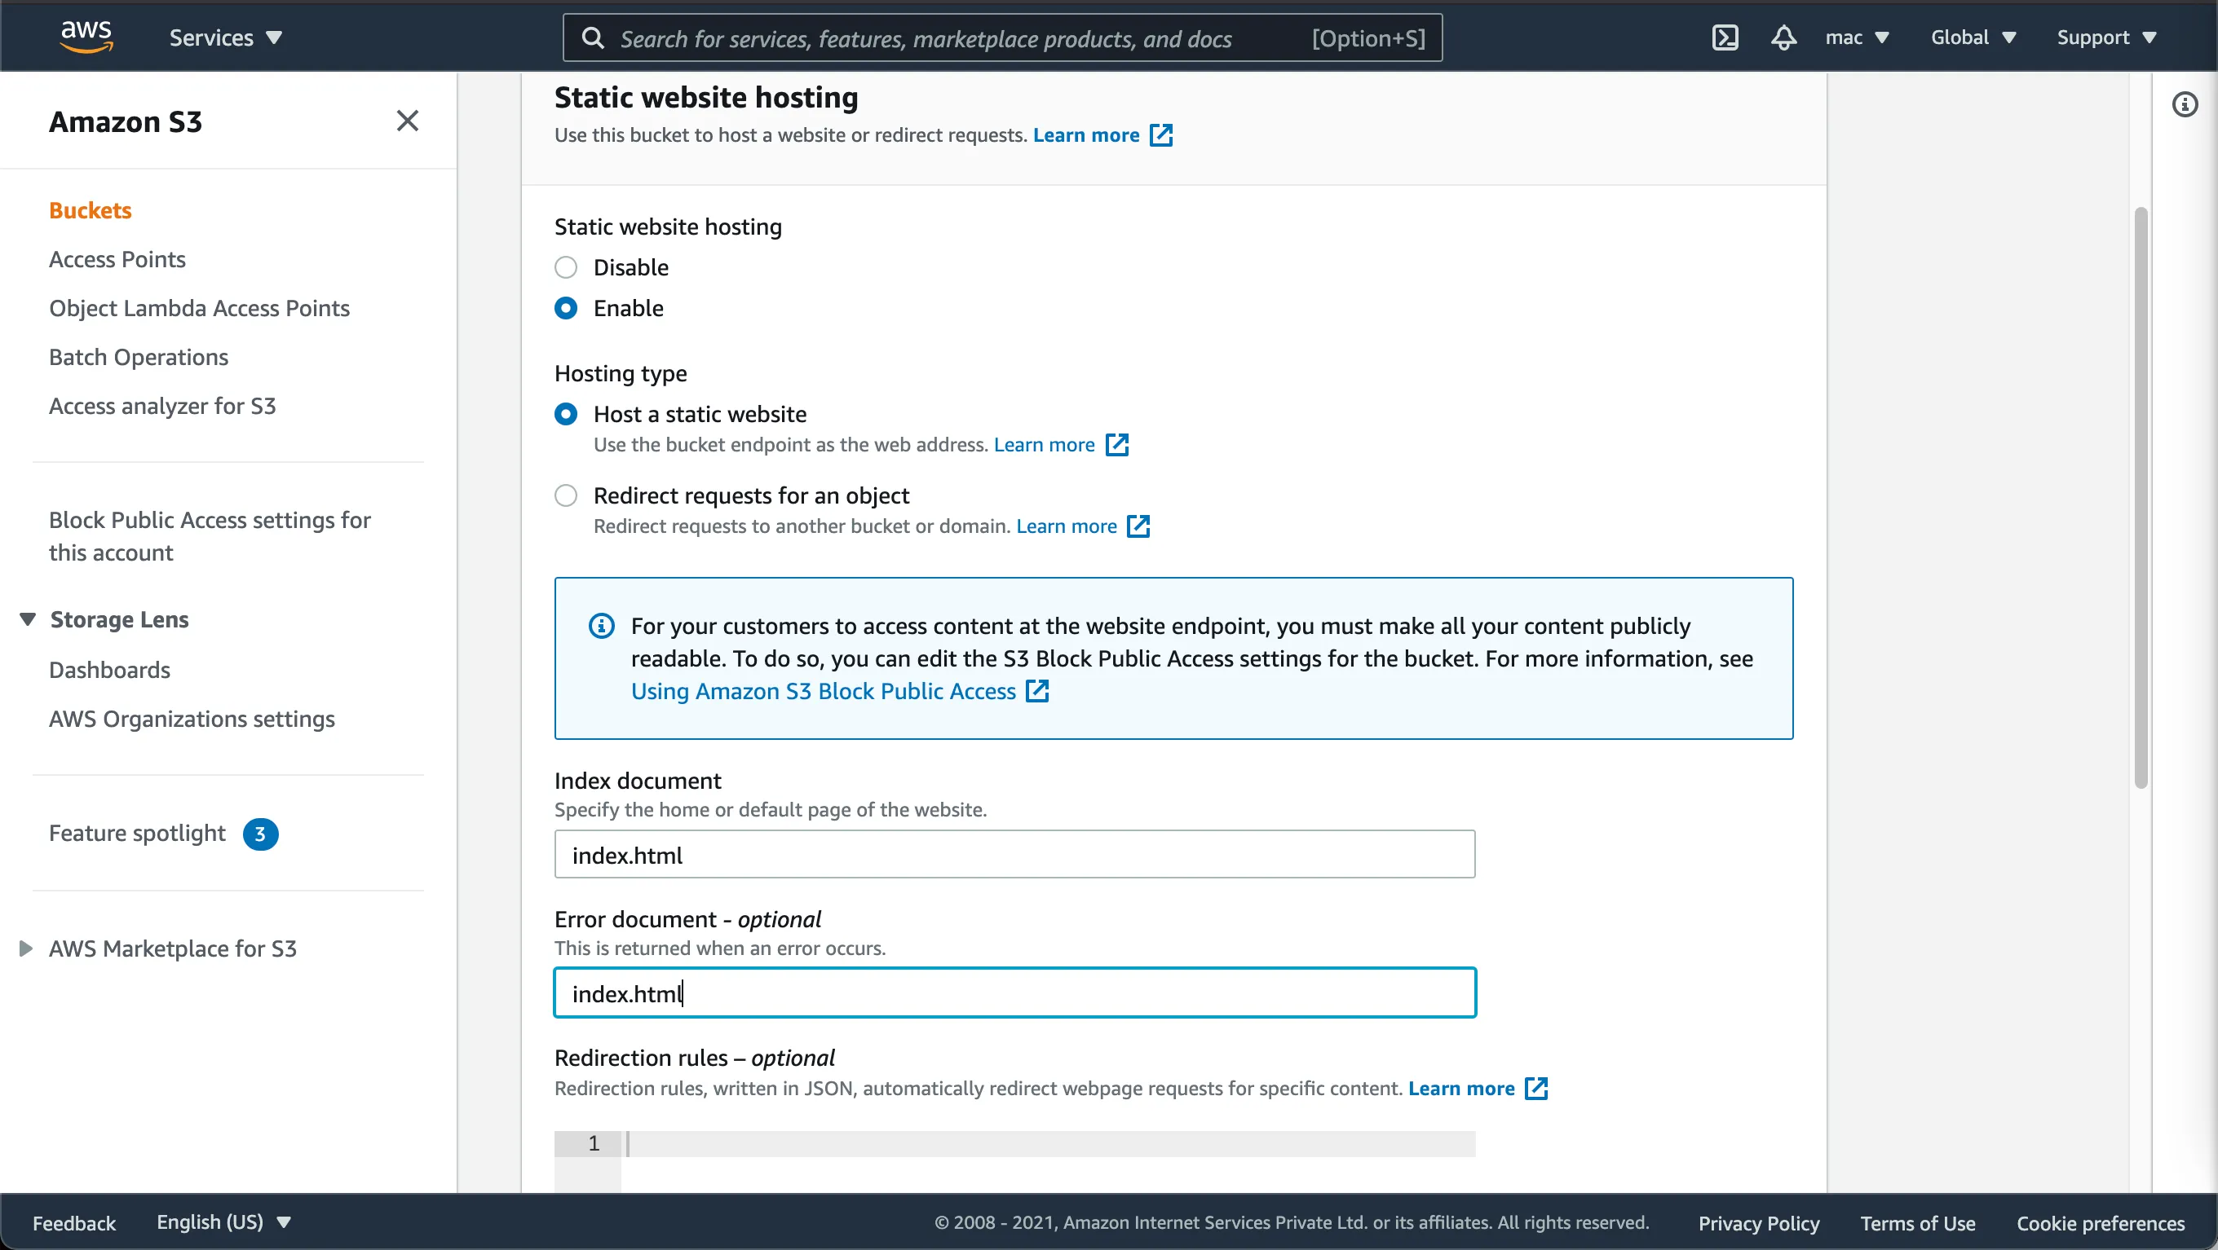Image resolution: width=2218 pixels, height=1250 pixels.
Task: Click external link icon under Redirect requests
Action: point(1138,526)
